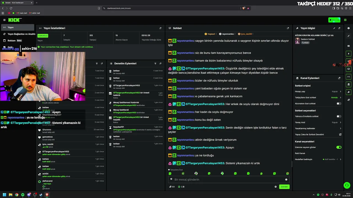Click the Brave Shields icon in address bar
This screenshot has height=198, width=353.
[x=244, y=8]
